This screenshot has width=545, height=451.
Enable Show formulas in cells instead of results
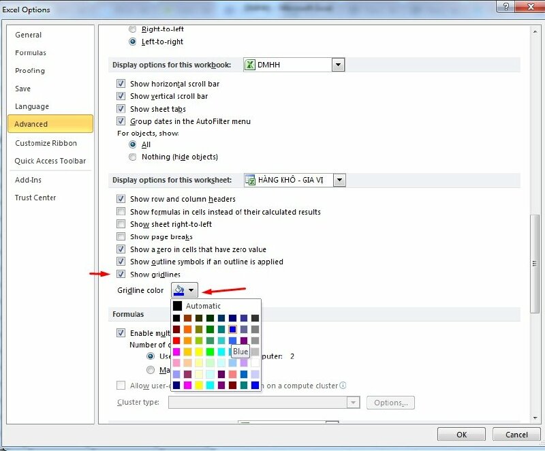121,211
